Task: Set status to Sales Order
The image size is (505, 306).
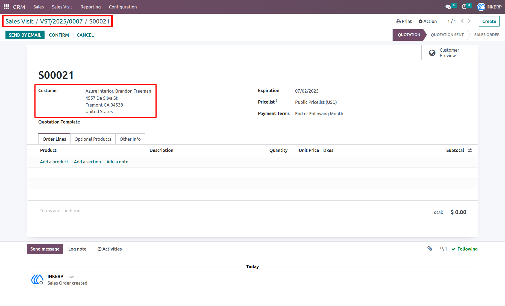Action: coord(487,35)
